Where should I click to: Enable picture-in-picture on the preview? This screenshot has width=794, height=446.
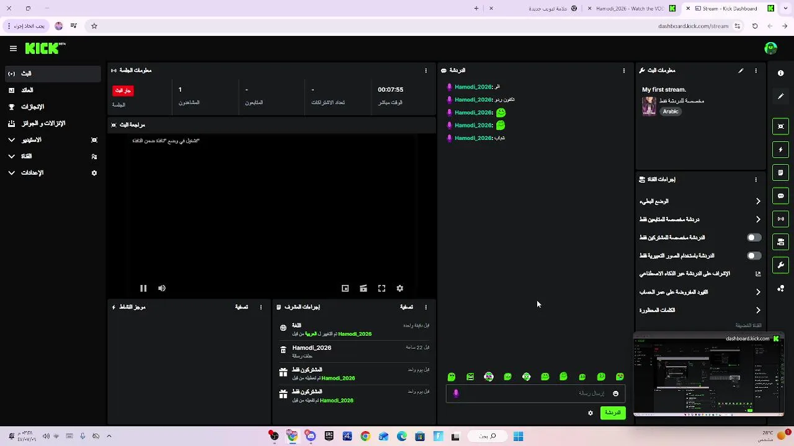[x=346, y=288]
